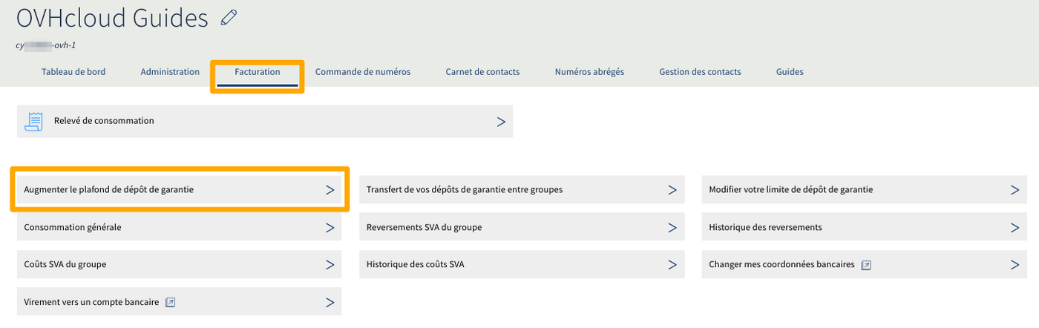Open Numéros abrégés tab
The width and height of the screenshot is (1039, 328).
tap(589, 72)
